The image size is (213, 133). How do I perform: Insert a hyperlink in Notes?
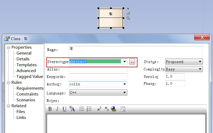pyautogui.click(x=114, y=109)
